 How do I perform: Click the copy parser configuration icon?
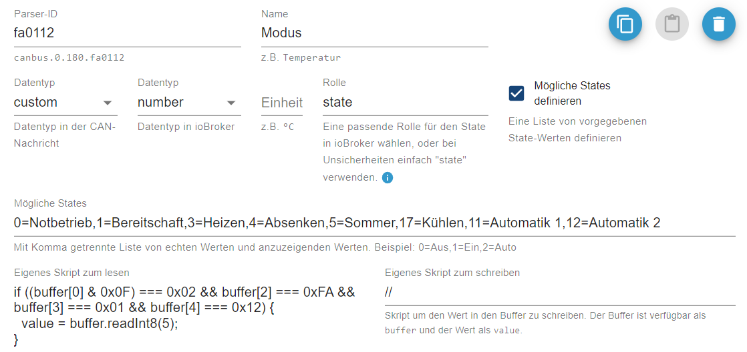point(625,25)
